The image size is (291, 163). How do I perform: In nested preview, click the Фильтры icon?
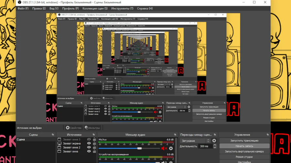[x=104, y=98]
